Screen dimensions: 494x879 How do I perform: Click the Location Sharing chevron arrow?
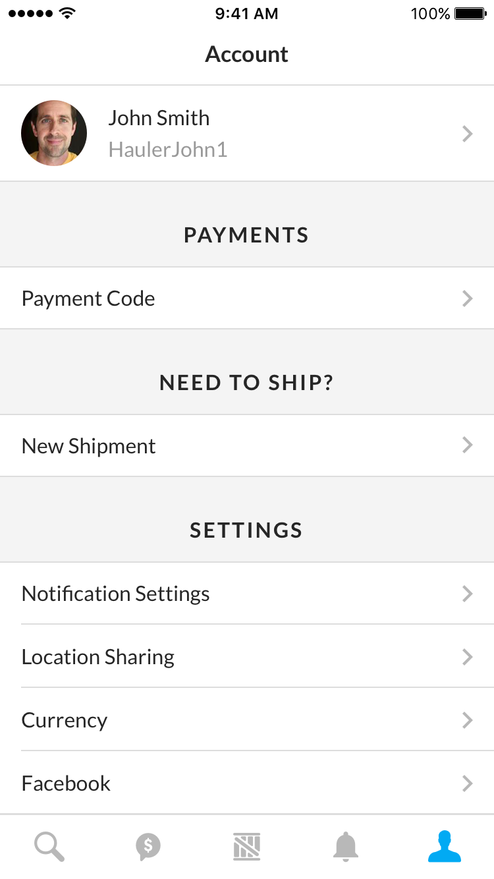click(x=468, y=657)
